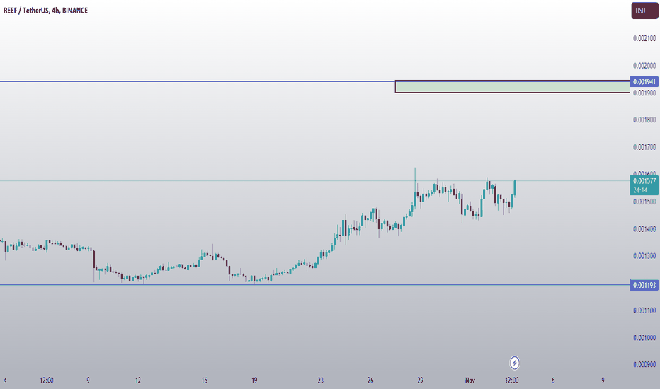The image size is (660, 389).
Task: Click the 0.001300 price axis label
Action: [x=644, y=256]
